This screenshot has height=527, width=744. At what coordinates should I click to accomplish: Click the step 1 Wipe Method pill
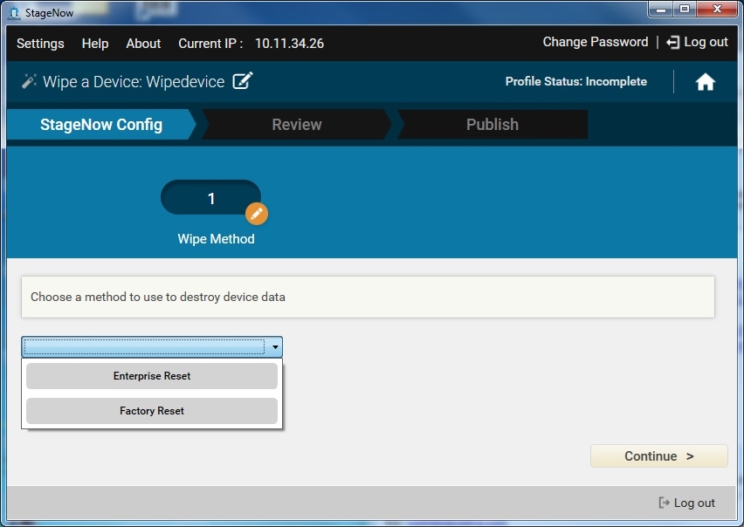210,199
